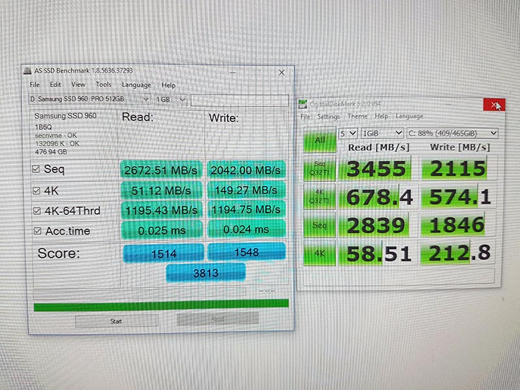Image resolution: width=520 pixels, height=390 pixels.
Task: Click the empty text field beside size dropdown
Action: pyautogui.click(x=240, y=100)
